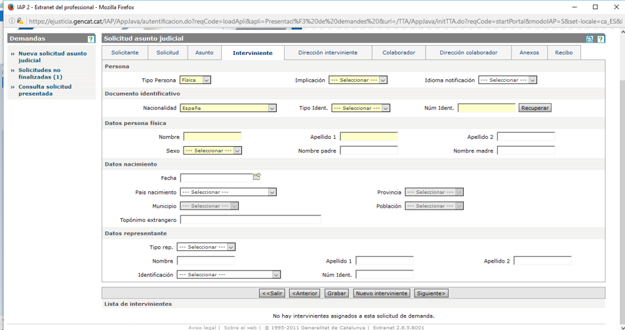The width and height of the screenshot is (625, 330).
Task: Click the Firefox icon in the title bar
Action: click(10, 7)
